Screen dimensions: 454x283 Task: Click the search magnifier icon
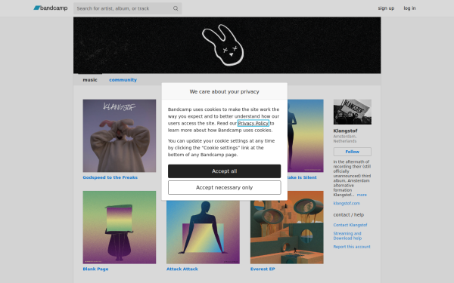click(x=176, y=8)
